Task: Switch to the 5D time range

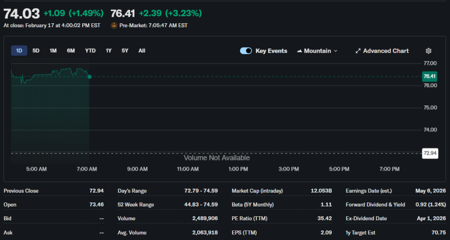Action: coord(36,51)
